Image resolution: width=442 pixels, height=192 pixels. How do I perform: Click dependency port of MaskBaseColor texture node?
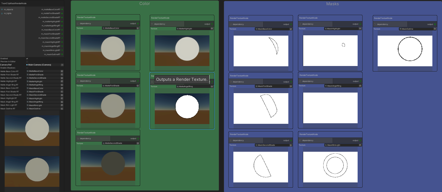coord(231,24)
